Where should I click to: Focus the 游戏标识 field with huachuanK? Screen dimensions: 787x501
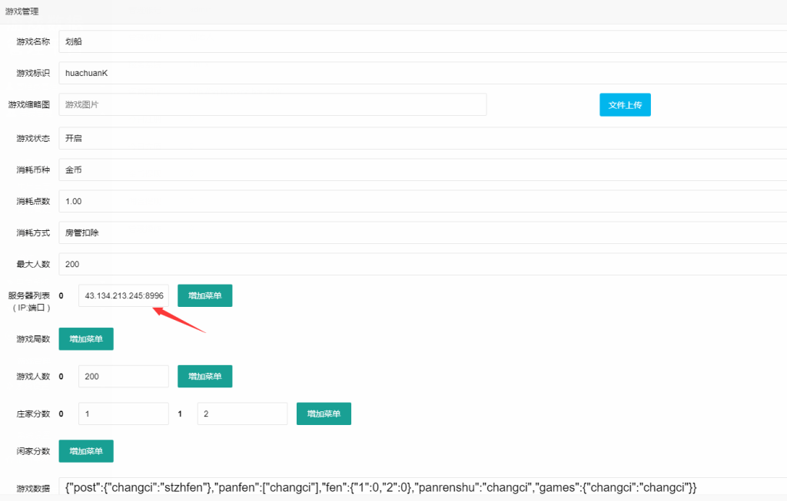[x=421, y=73]
